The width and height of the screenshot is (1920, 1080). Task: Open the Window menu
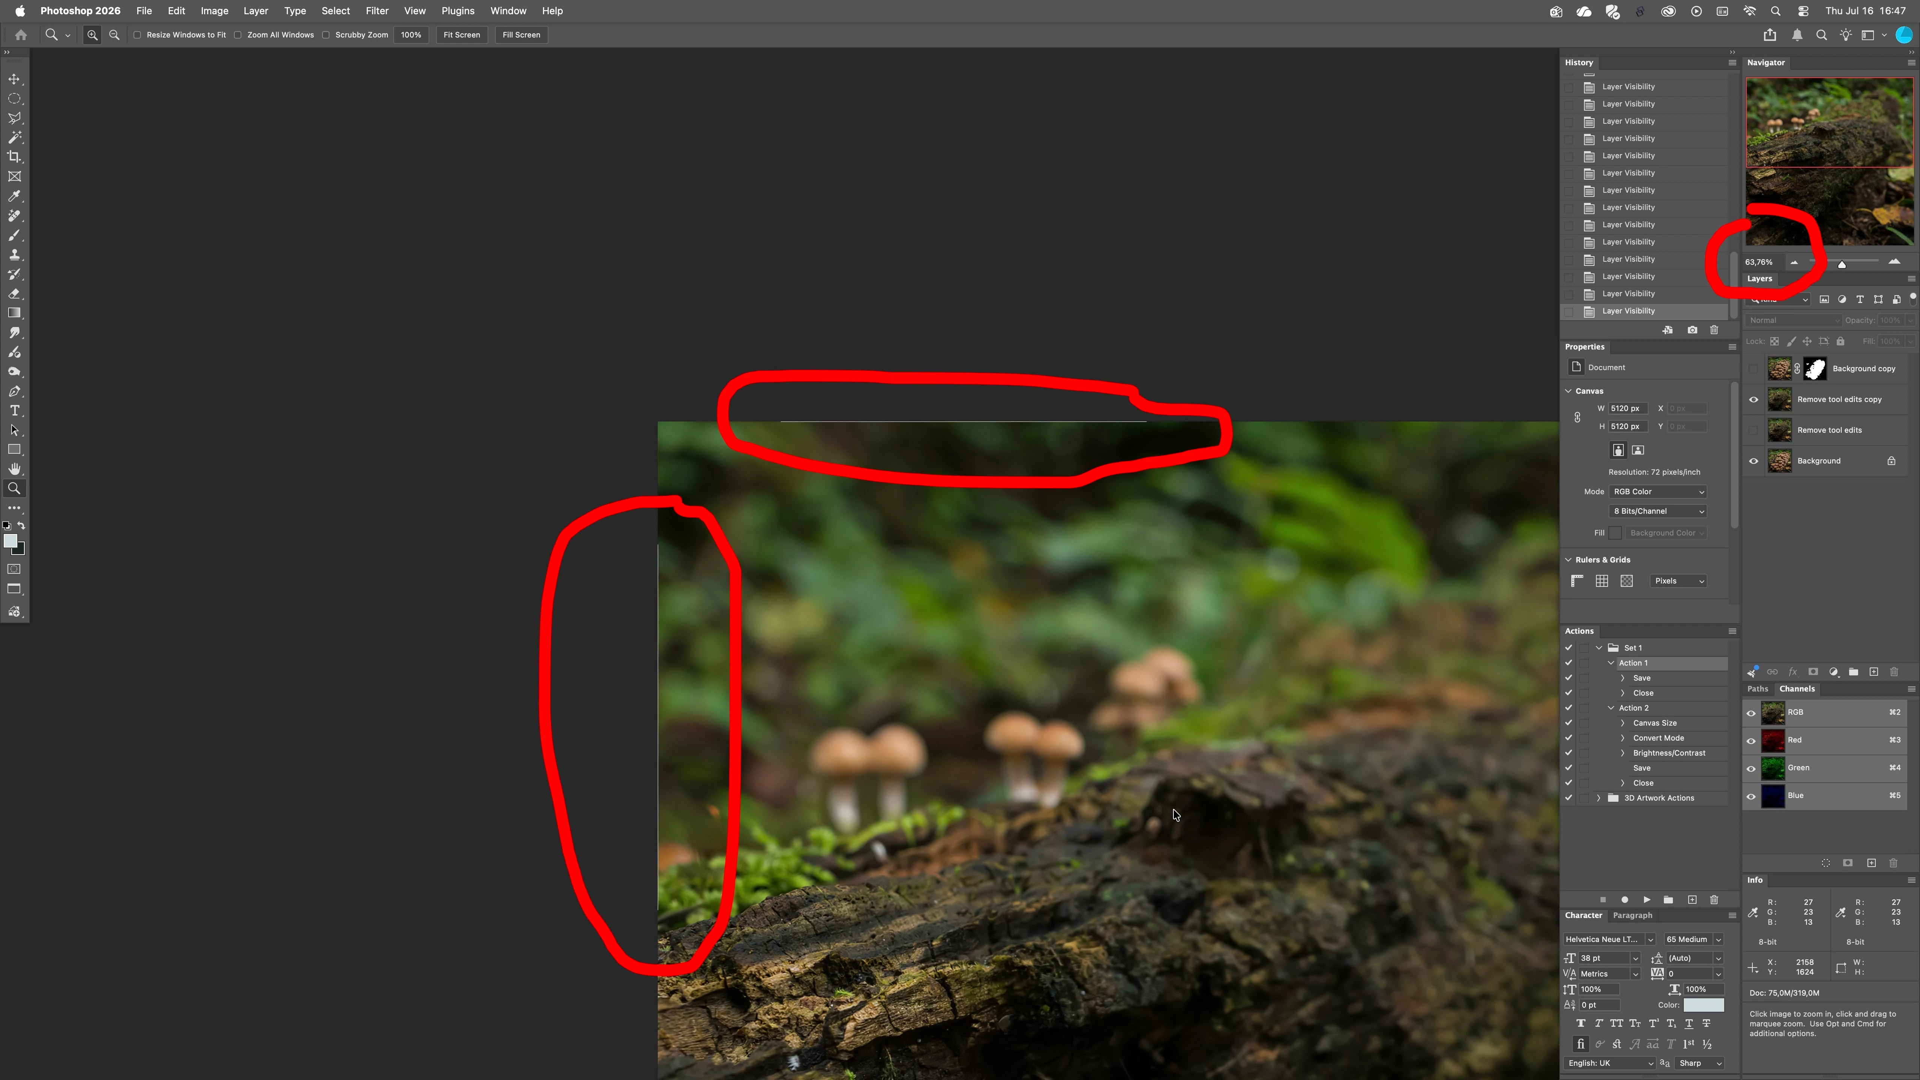tap(508, 11)
